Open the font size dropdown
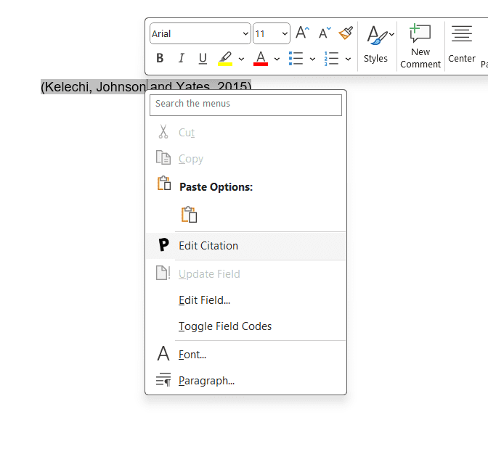Screen dimensions: 488x454 (x=284, y=34)
